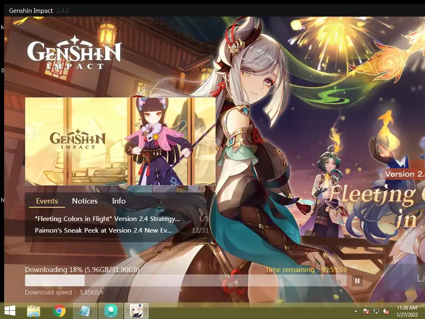Open the Action Center flag icon

[366, 312]
